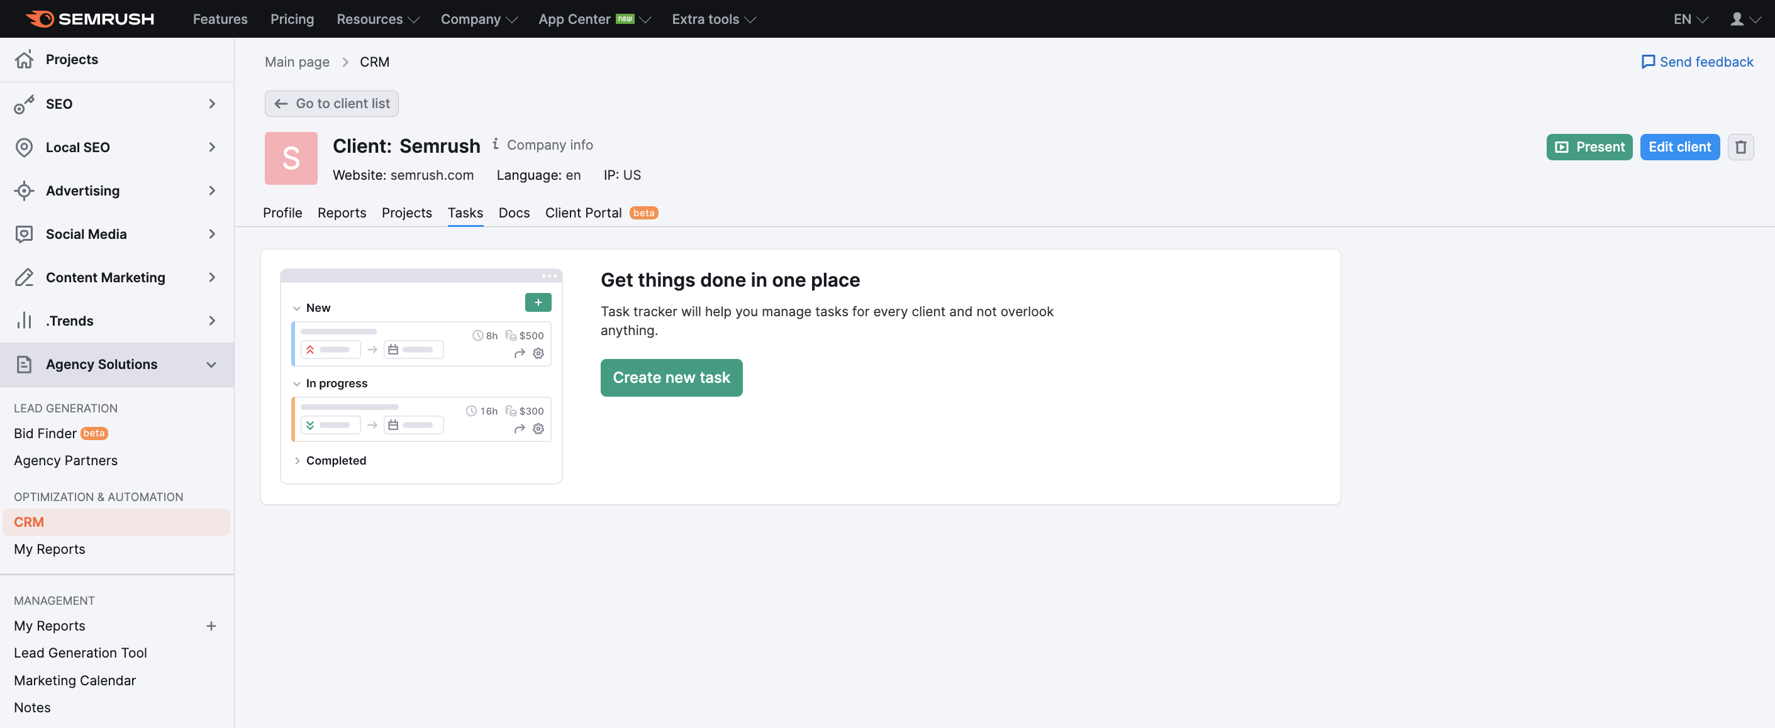
Task: Expand the Social Media chevron
Action: coord(212,234)
